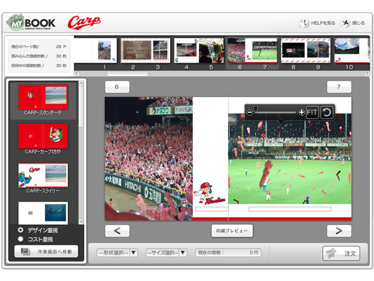
Task: Select page 1 thumbnail in filmstrip
Action: tap(104, 51)
